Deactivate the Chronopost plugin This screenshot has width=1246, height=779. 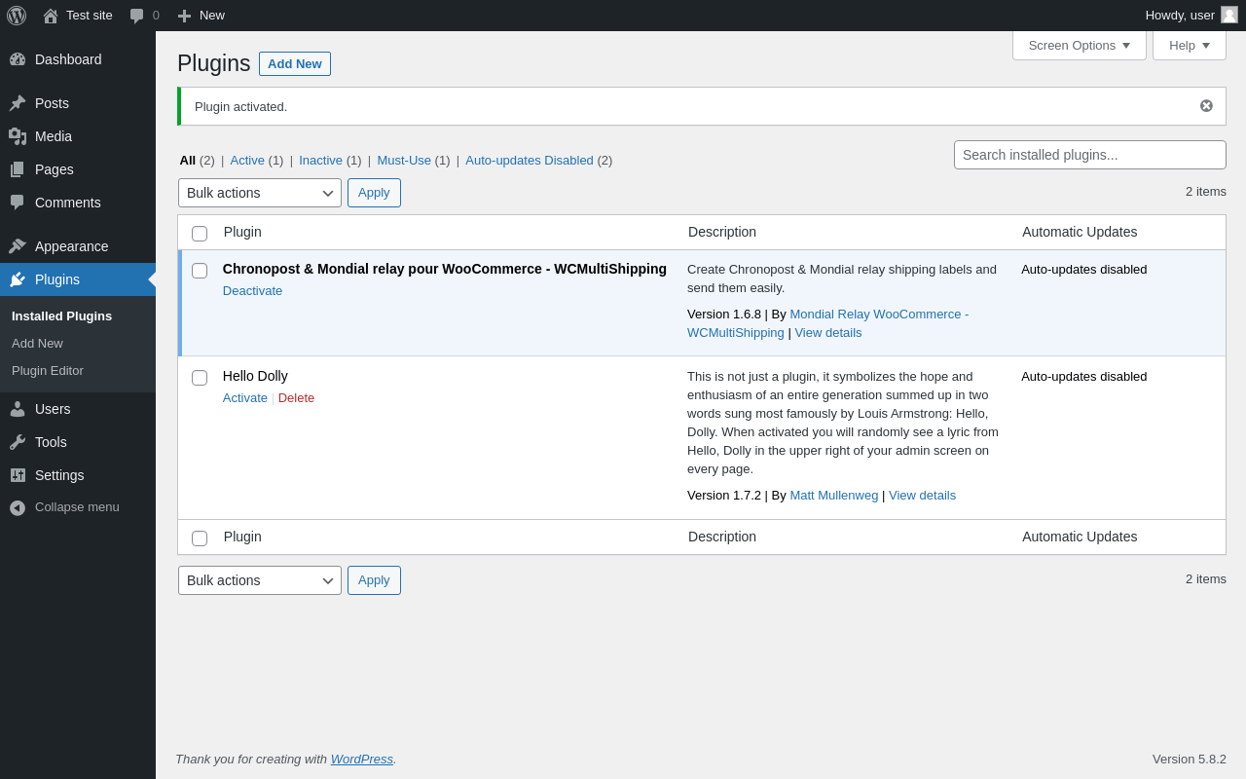pyautogui.click(x=252, y=291)
